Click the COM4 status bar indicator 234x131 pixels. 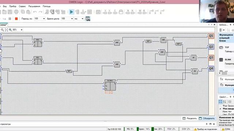click(226, 129)
